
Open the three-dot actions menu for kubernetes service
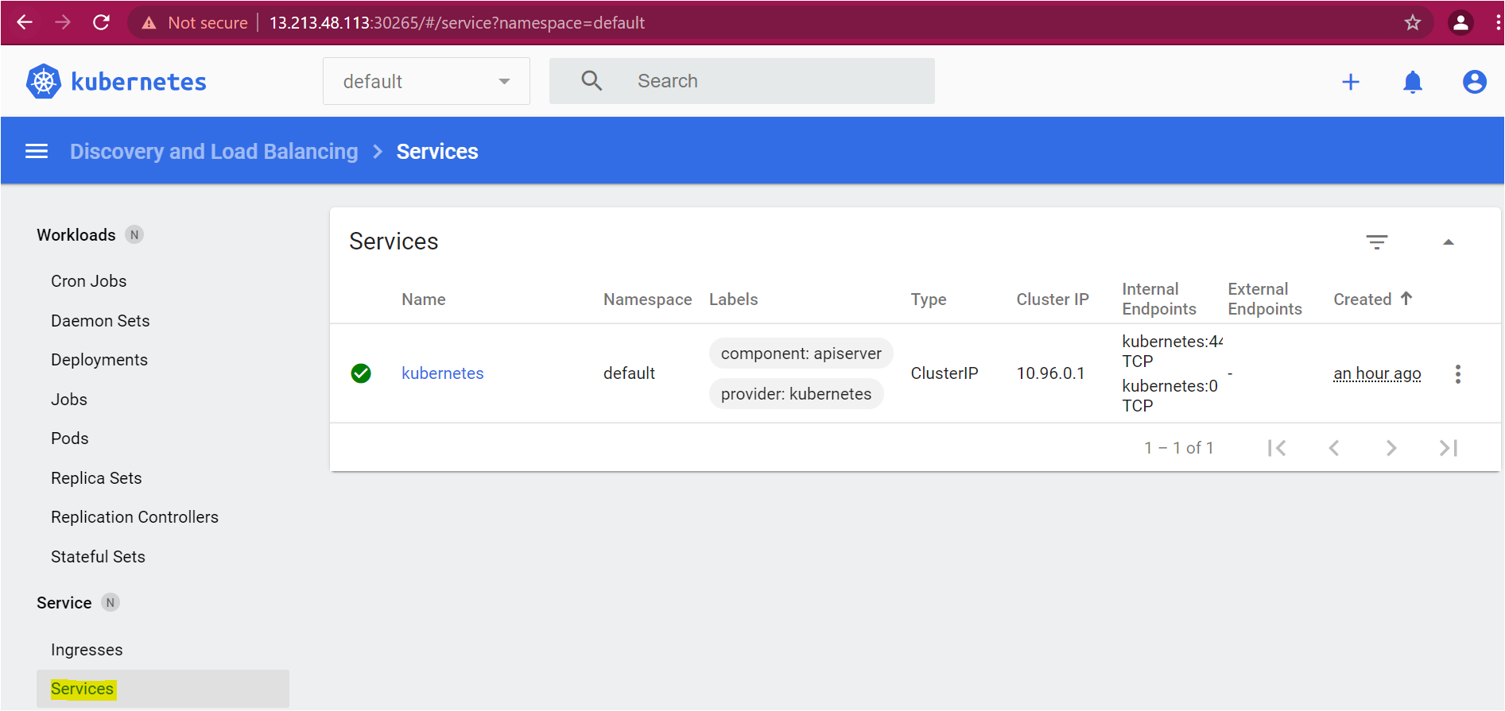pos(1458,373)
